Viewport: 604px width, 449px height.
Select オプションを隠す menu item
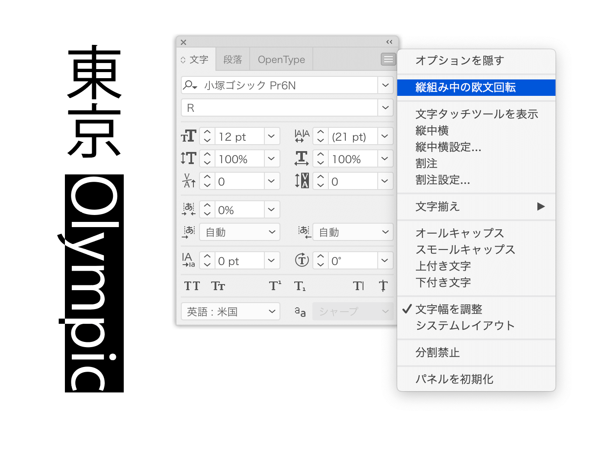click(x=476, y=60)
